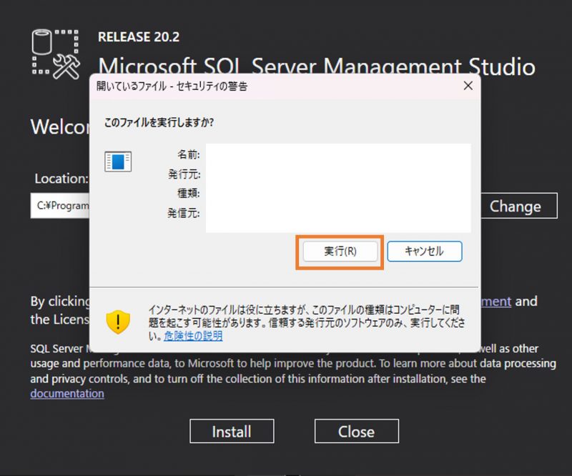Click the SSMS database tools logo icon
This screenshot has height=476, width=572.
[56, 55]
